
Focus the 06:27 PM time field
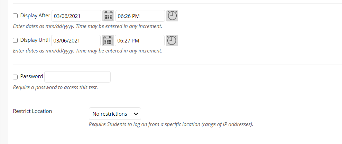pyautogui.click(x=140, y=40)
